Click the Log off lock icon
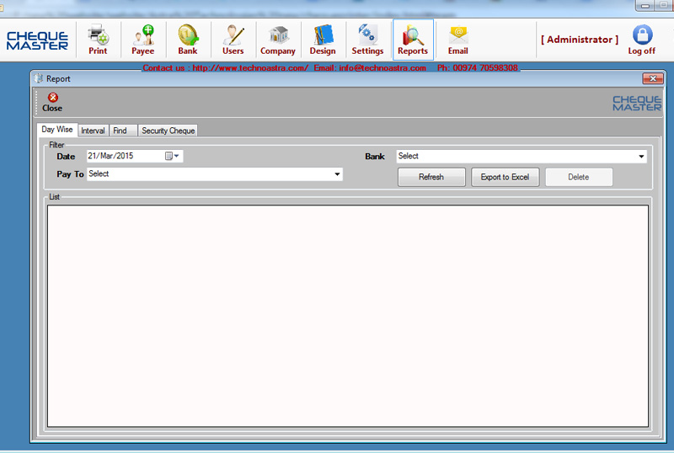Image resolution: width=674 pixels, height=453 pixels. [x=642, y=35]
